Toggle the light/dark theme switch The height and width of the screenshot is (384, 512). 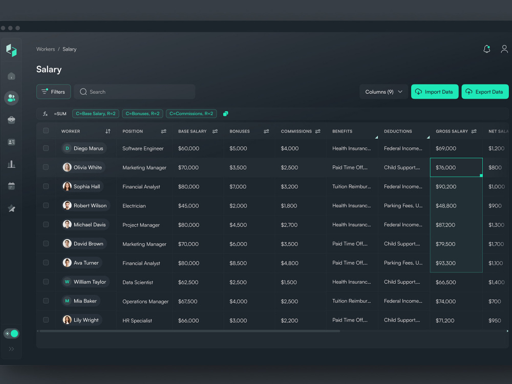pos(11,334)
